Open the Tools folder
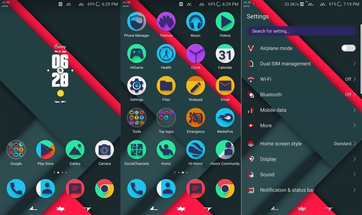Screen dimensions: 362x215 [136, 118]
